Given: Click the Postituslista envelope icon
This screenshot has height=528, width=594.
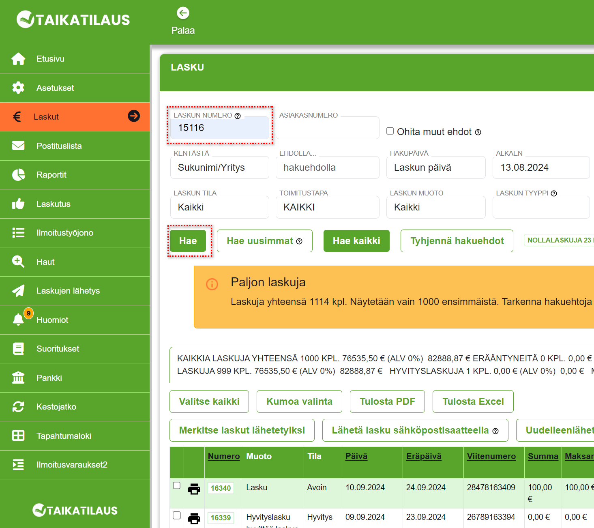Looking at the screenshot, I should (x=18, y=146).
